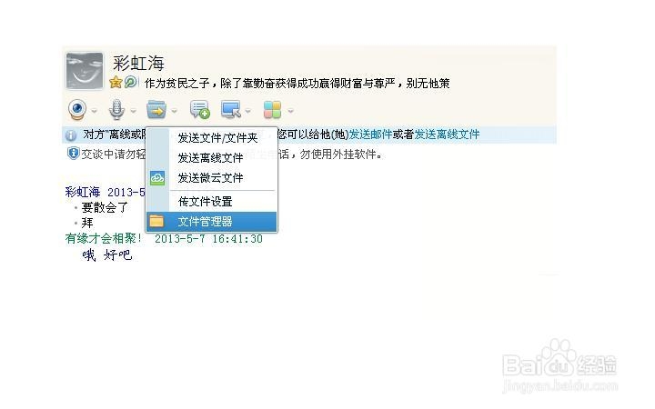The height and width of the screenshot is (409, 655).
Task: Open the colorful apps grid icon
Action: [x=272, y=110]
